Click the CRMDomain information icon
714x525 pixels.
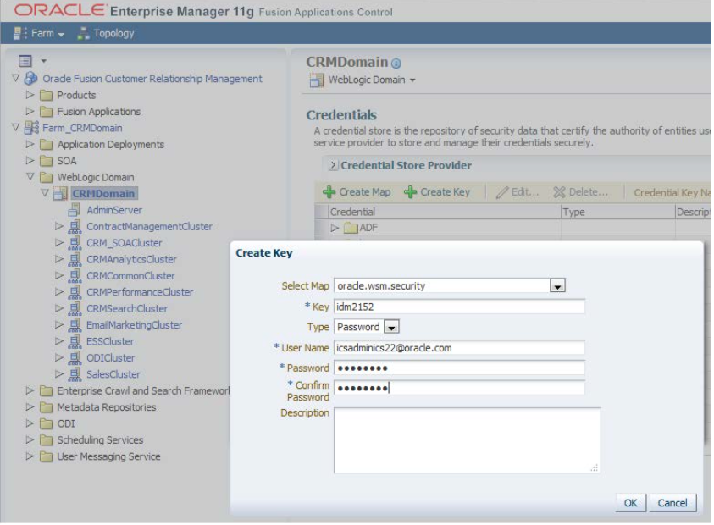pos(396,64)
